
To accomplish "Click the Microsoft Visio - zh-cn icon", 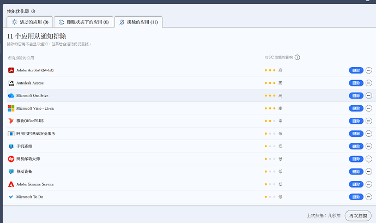I will pos(11,109).
